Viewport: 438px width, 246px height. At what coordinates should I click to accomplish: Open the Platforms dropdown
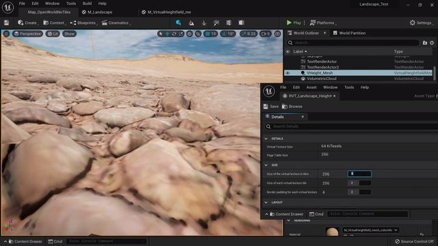[323, 23]
